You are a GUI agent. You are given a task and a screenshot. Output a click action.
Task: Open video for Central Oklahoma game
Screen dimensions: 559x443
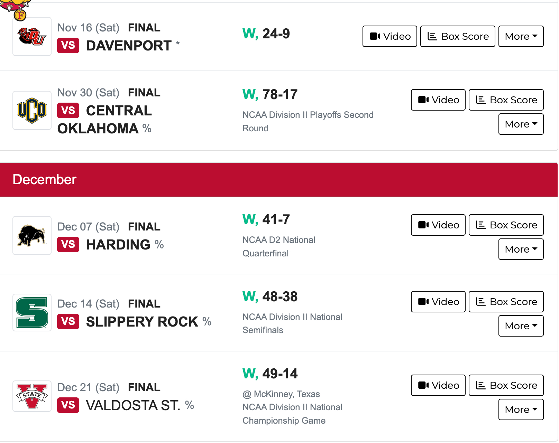pos(438,100)
